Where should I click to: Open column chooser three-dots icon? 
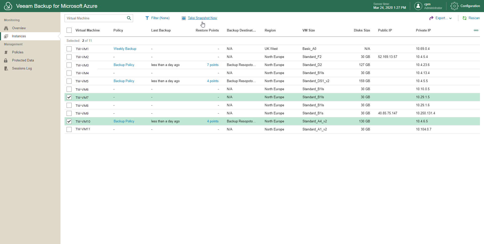[476, 30]
